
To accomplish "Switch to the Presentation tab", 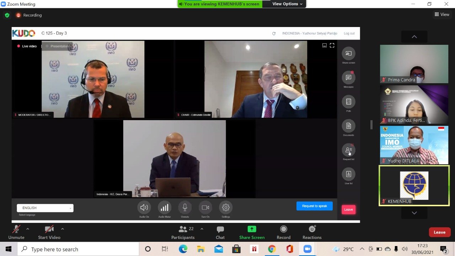I will pos(57,46).
